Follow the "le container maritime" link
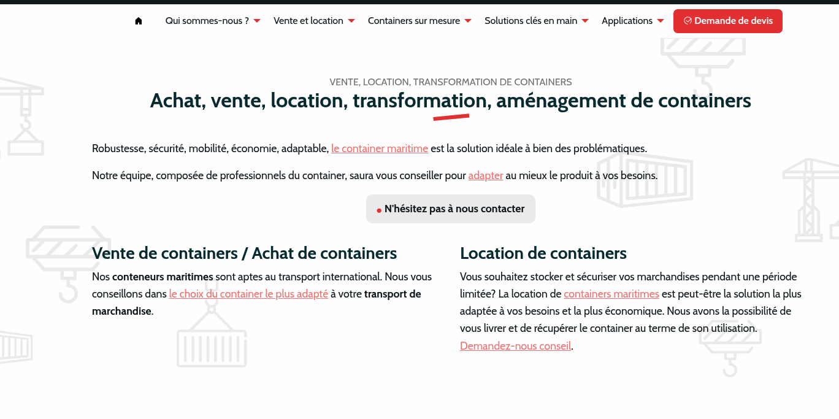 [380, 148]
